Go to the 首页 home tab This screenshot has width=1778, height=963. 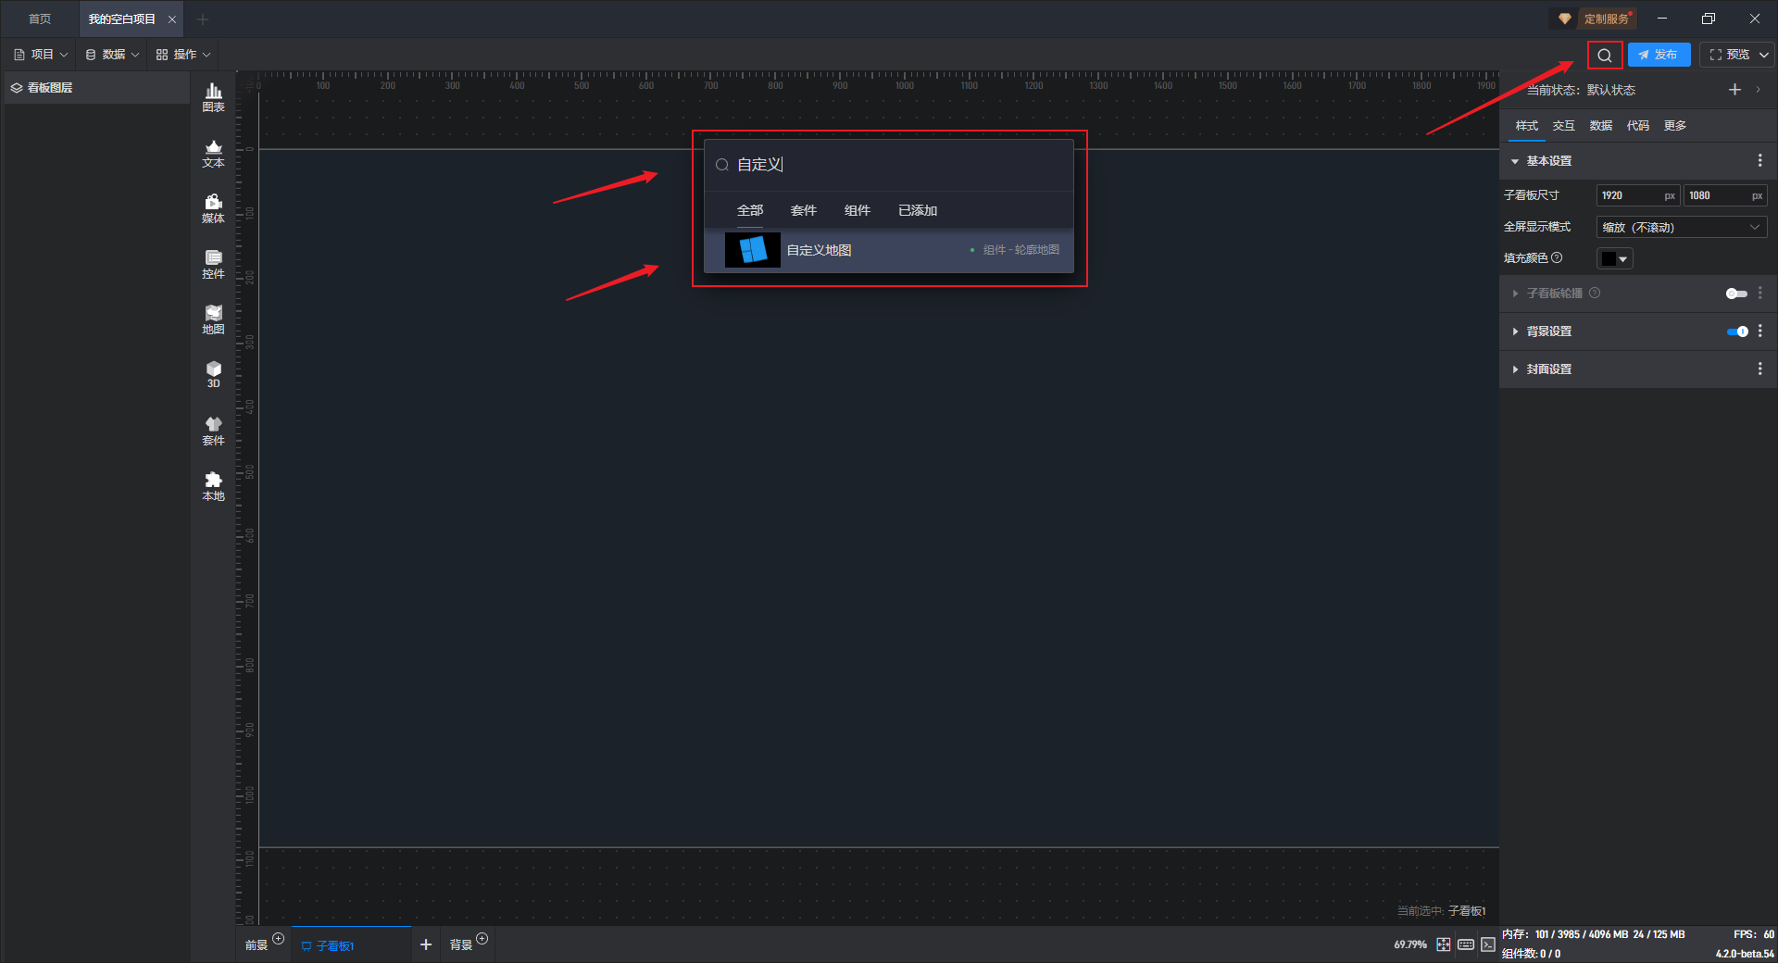point(40,19)
